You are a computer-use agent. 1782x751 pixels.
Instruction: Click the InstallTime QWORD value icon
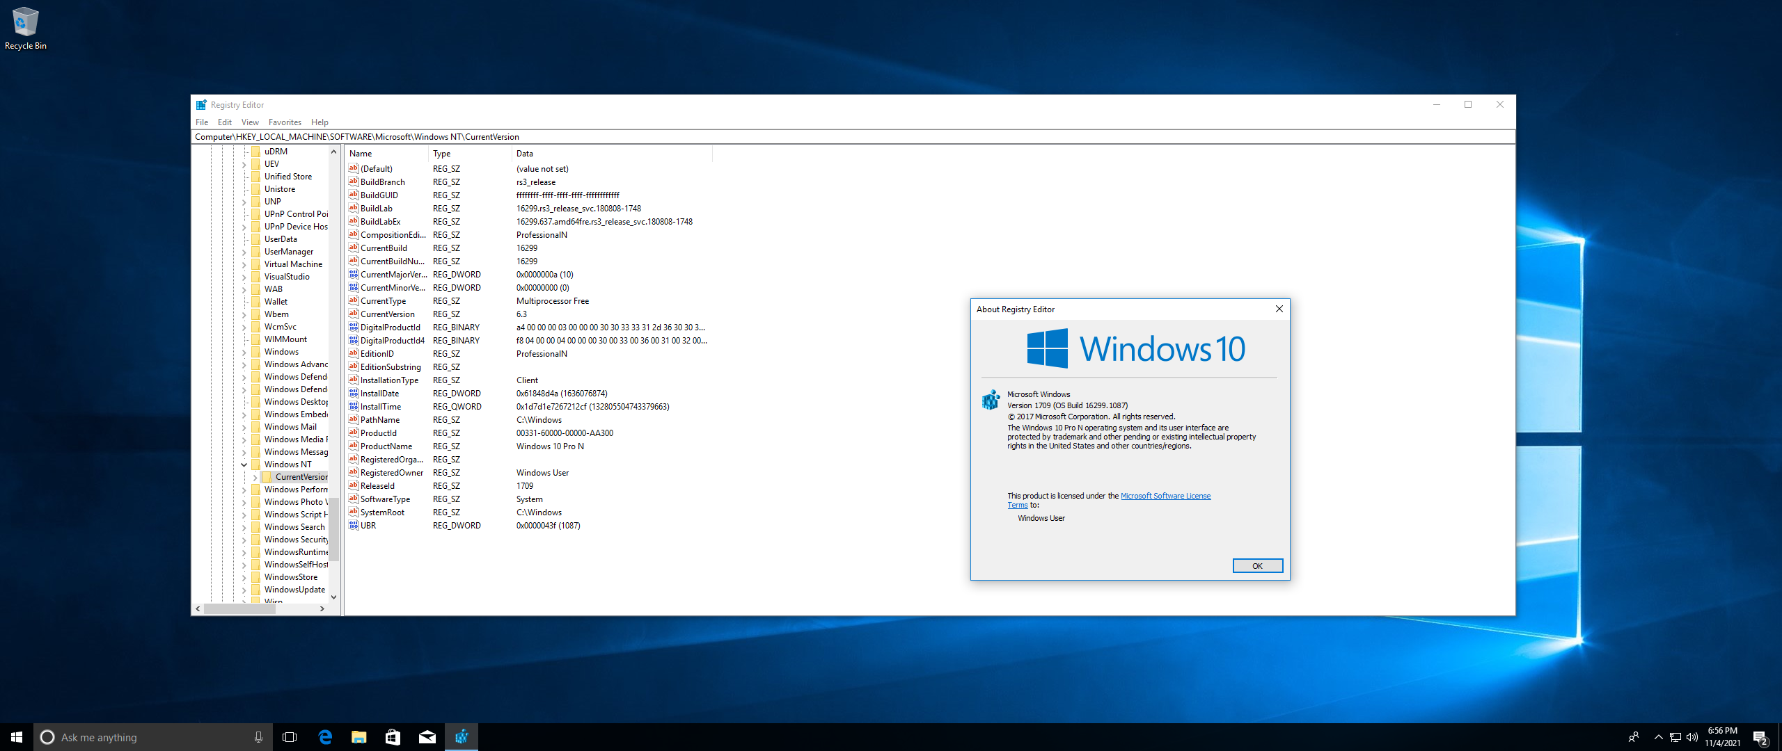click(353, 407)
